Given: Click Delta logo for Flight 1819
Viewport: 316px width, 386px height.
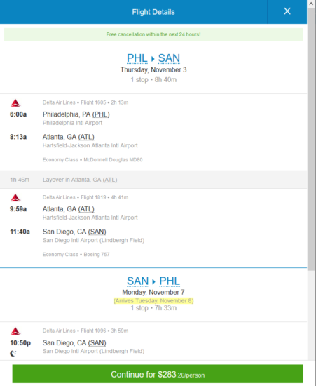Looking at the screenshot, I should tap(15, 198).
